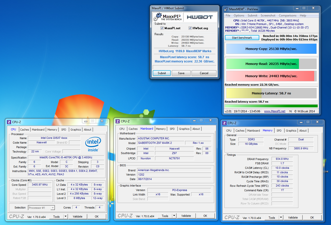
Task: Click the Memory-Copy 25130 MByte/sec bar
Action: click(x=271, y=49)
